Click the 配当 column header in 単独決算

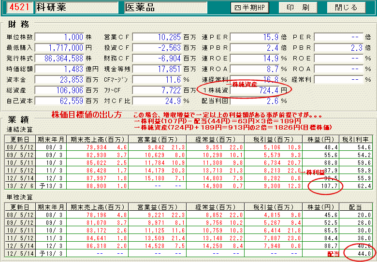[x=355, y=207]
